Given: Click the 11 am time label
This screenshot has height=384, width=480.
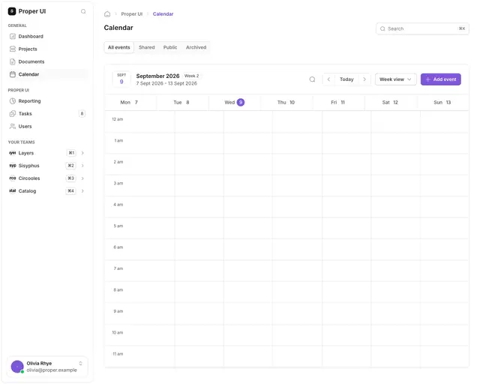Looking at the screenshot, I should [118, 354].
